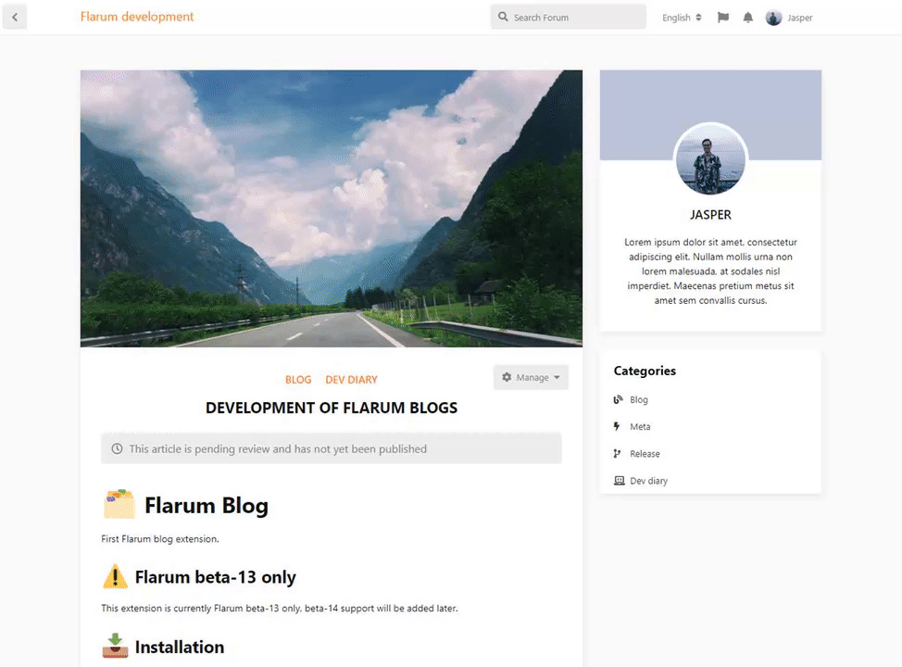Click the Categories heading

[x=645, y=371]
